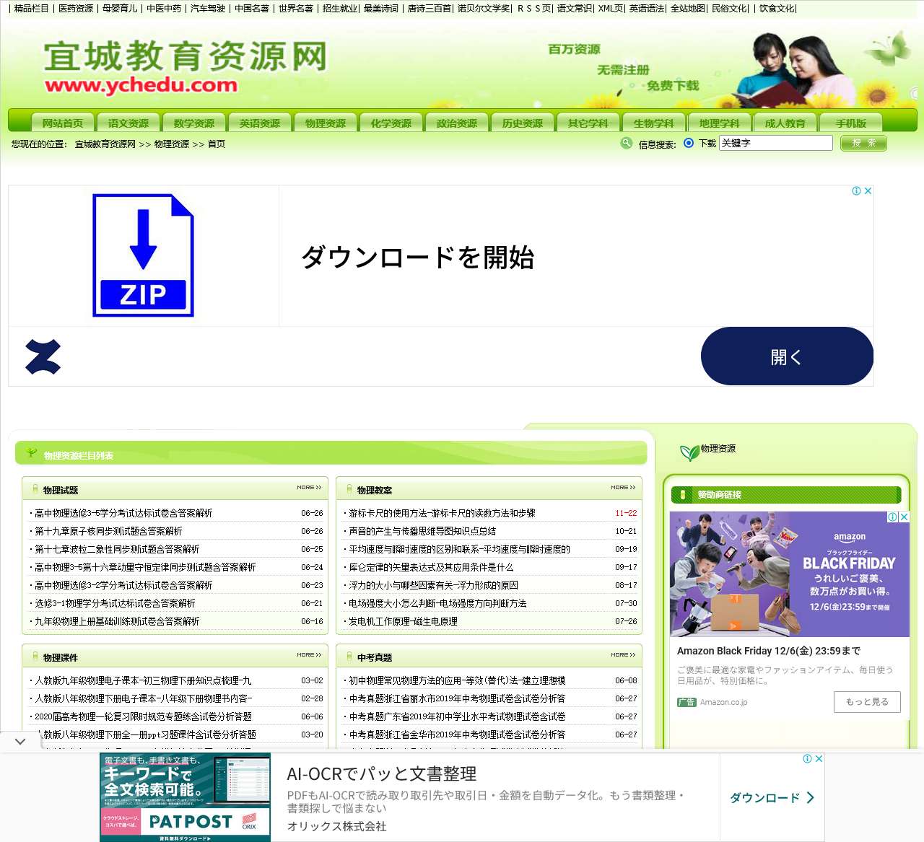This screenshot has height=842, width=924.
Task: Open 声音的产生与传播思维导图知识点总结
Action: [x=422, y=531]
